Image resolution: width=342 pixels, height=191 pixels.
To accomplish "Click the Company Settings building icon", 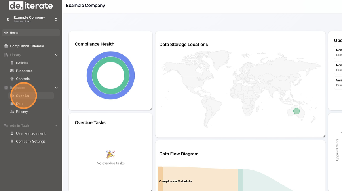I will [x=12, y=142].
